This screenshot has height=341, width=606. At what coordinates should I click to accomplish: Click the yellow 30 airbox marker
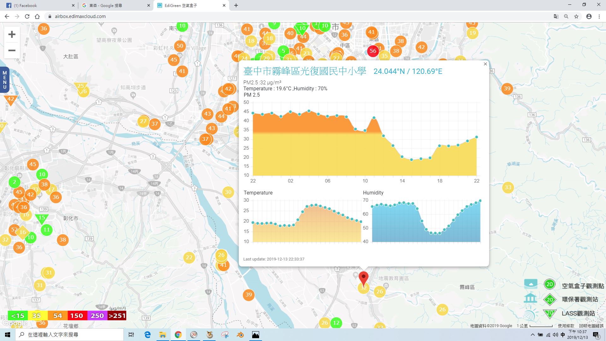[x=228, y=192]
